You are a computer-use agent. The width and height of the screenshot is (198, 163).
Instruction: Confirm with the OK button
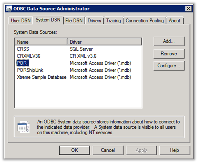point(75,150)
